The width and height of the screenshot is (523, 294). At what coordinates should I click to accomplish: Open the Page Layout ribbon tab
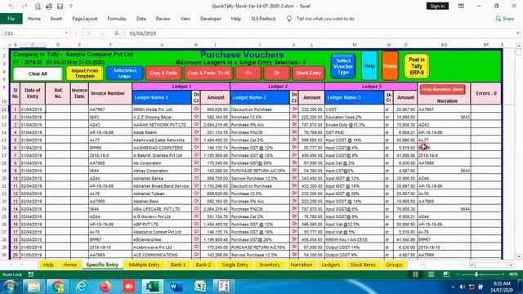coord(85,19)
